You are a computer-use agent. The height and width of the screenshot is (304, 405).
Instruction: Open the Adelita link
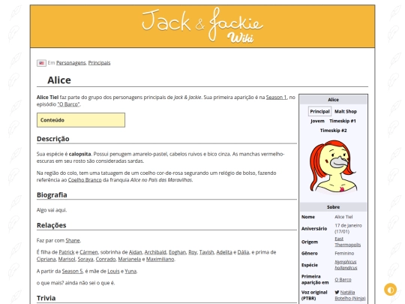pos(224,252)
